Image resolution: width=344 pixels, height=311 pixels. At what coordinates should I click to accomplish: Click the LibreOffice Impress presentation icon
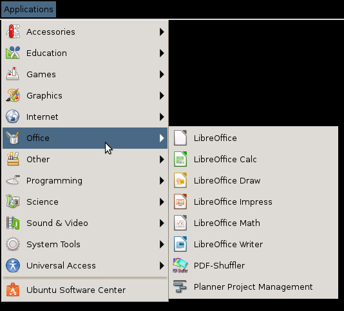[x=180, y=202]
